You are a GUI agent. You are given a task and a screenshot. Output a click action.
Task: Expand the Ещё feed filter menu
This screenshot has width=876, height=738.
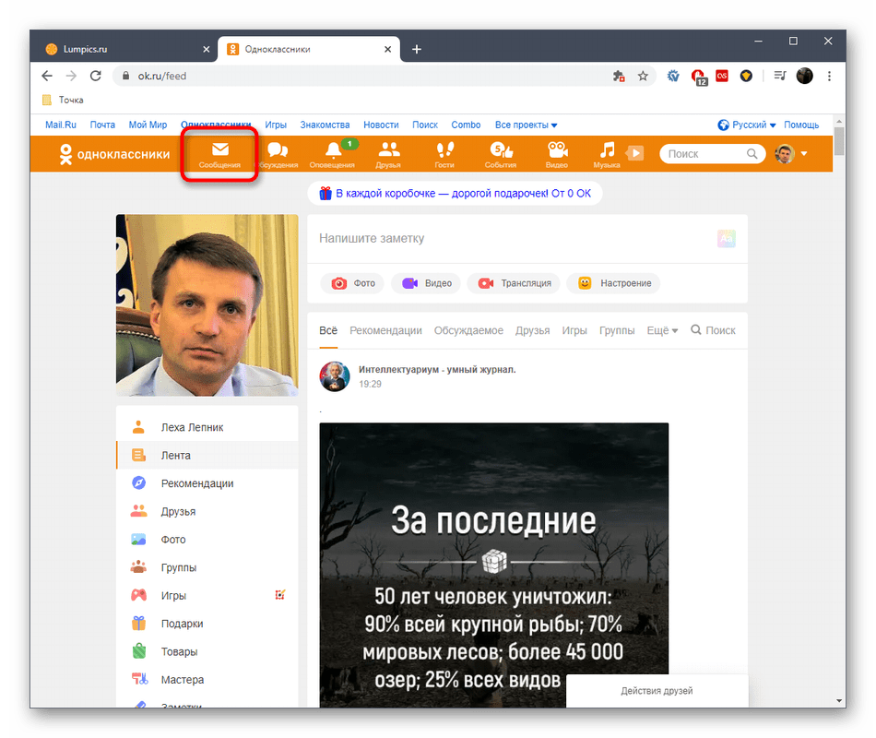point(662,330)
